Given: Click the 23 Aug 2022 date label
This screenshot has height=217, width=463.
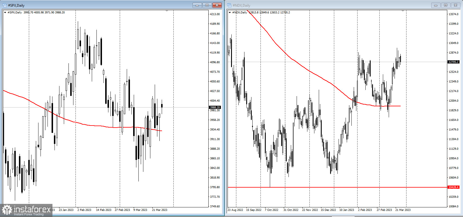Looking at the screenshot, I should pyautogui.click(x=235, y=210).
